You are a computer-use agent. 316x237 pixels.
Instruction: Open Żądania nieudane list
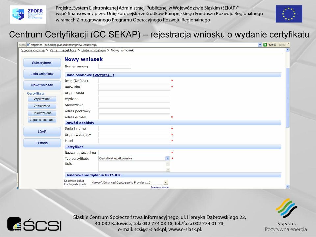[42, 120]
